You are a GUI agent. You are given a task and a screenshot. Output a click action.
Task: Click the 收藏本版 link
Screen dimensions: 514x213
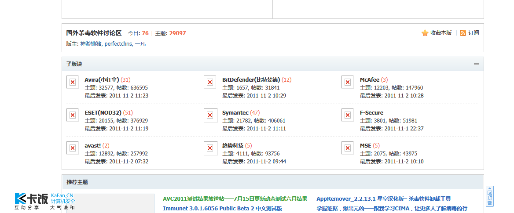point(441,33)
